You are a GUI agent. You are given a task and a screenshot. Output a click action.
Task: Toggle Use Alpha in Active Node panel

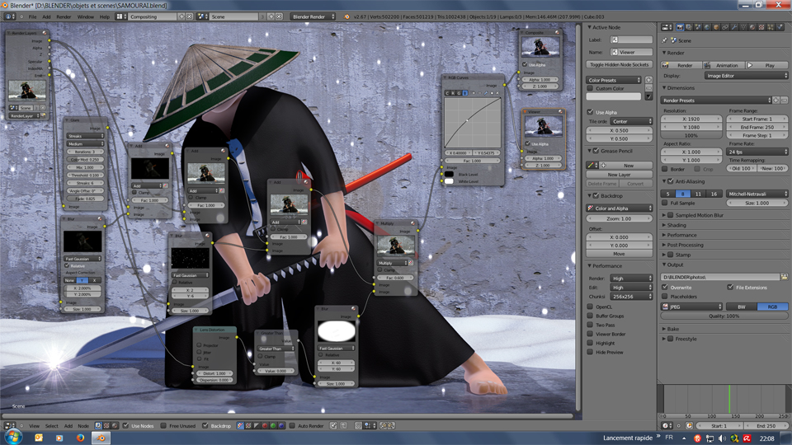point(590,112)
